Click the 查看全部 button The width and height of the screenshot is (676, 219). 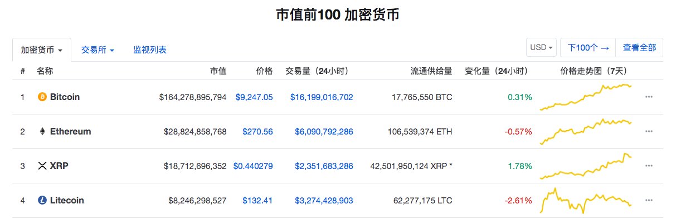point(639,48)
